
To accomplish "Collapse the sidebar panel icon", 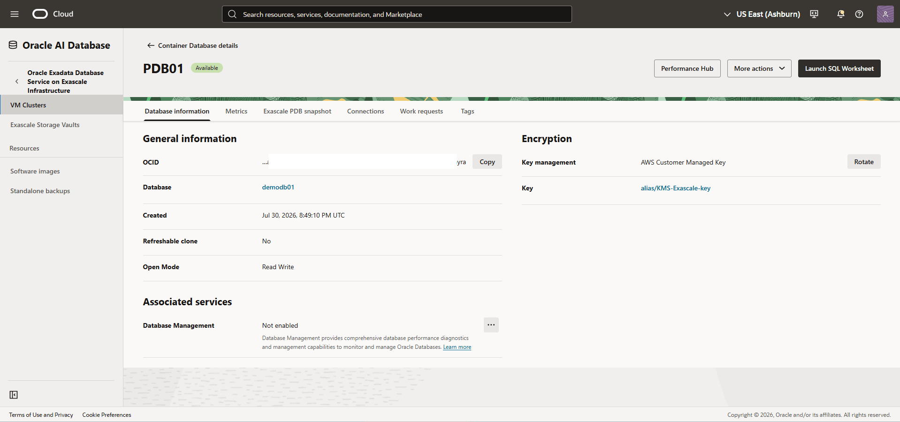I will (x=14, y=395).
